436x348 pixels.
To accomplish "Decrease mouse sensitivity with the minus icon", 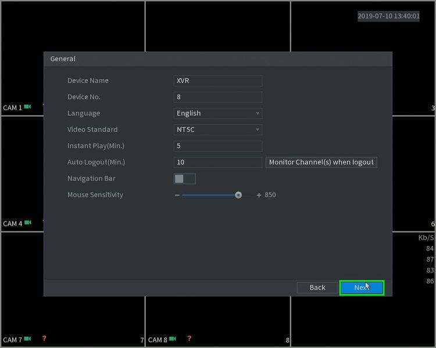I will pyautogui.click(x=177, y=195).
